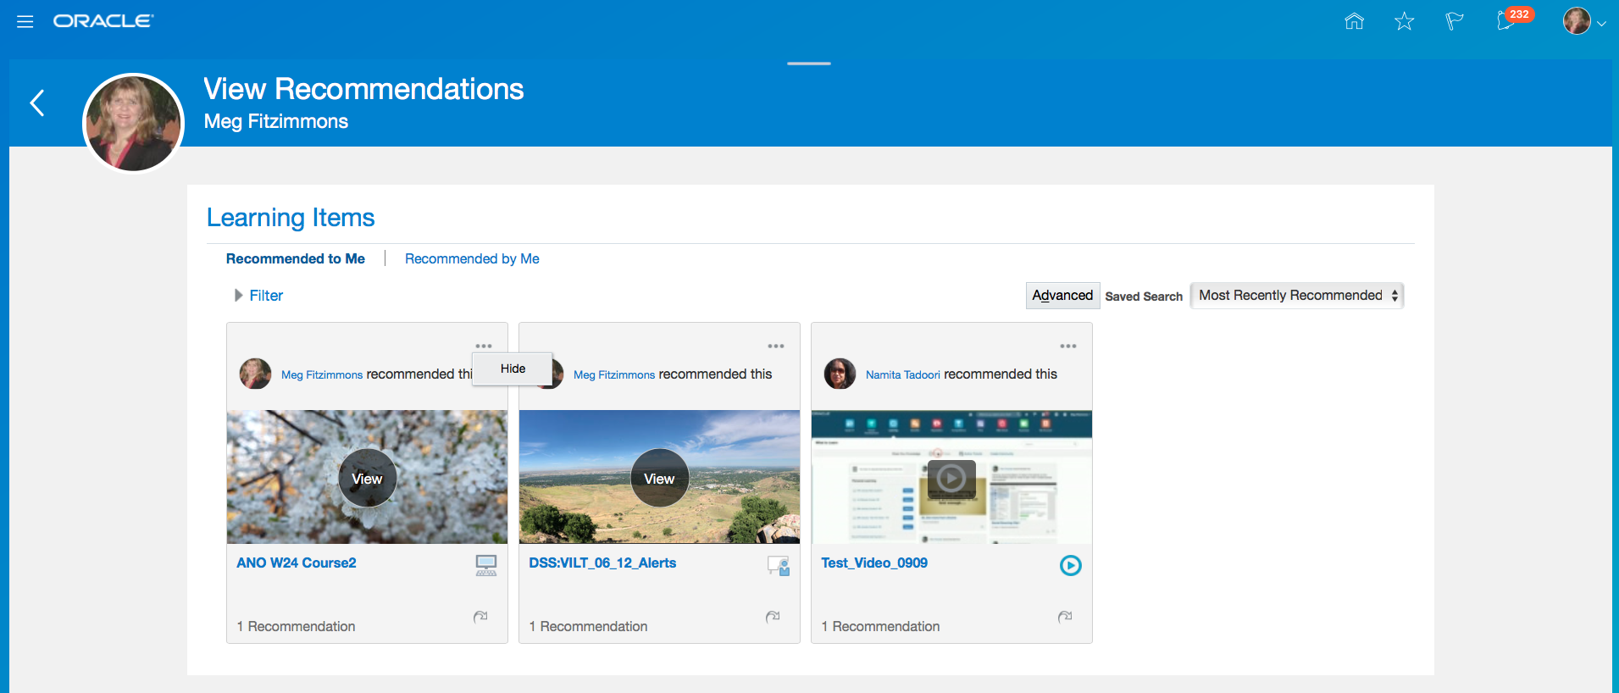Viewport: 1619px width, 693px height.
Task: Click share icon on DSS:VILT_06_12_Alerts card
Action: [x=773, y=617]
